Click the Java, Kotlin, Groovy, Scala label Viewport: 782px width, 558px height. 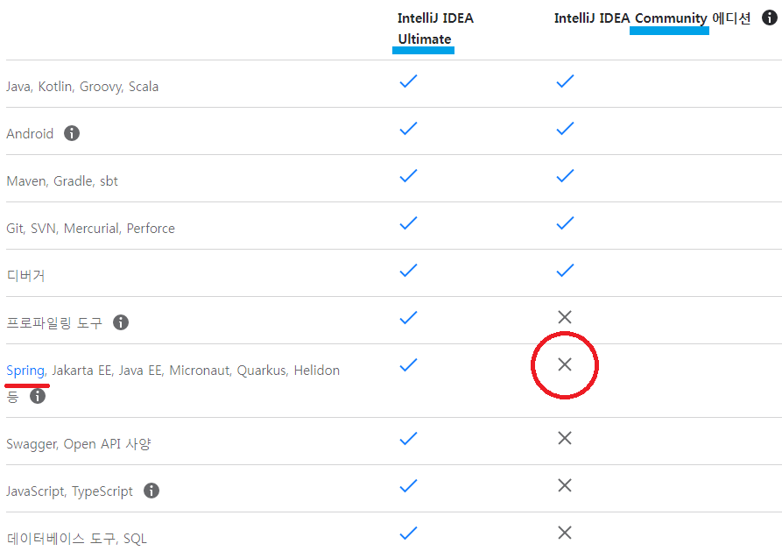(x=82, y=87)
